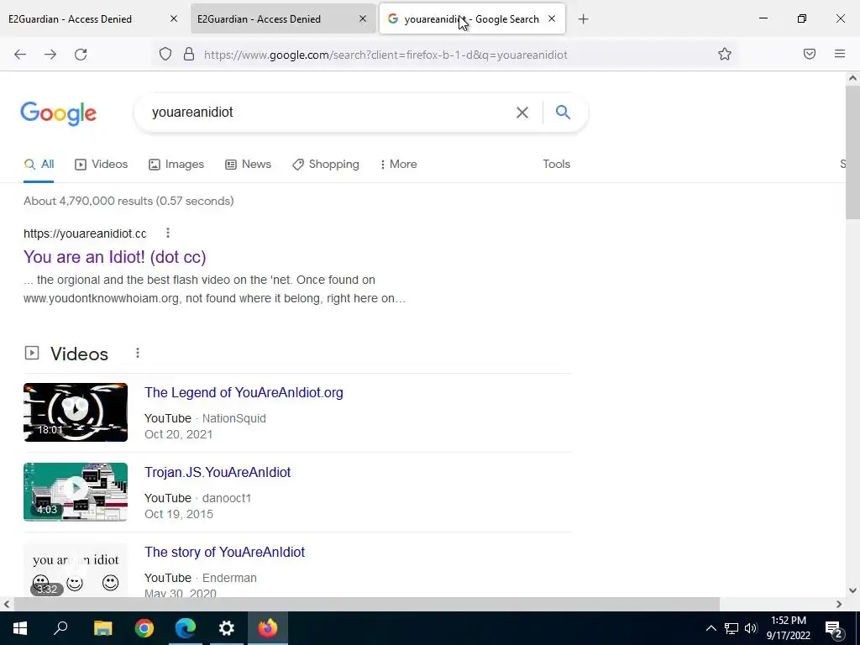Viewport: 860px width, 645px height.
Task: Go to the Google logo homepage
Action: (x=59, y=113)
